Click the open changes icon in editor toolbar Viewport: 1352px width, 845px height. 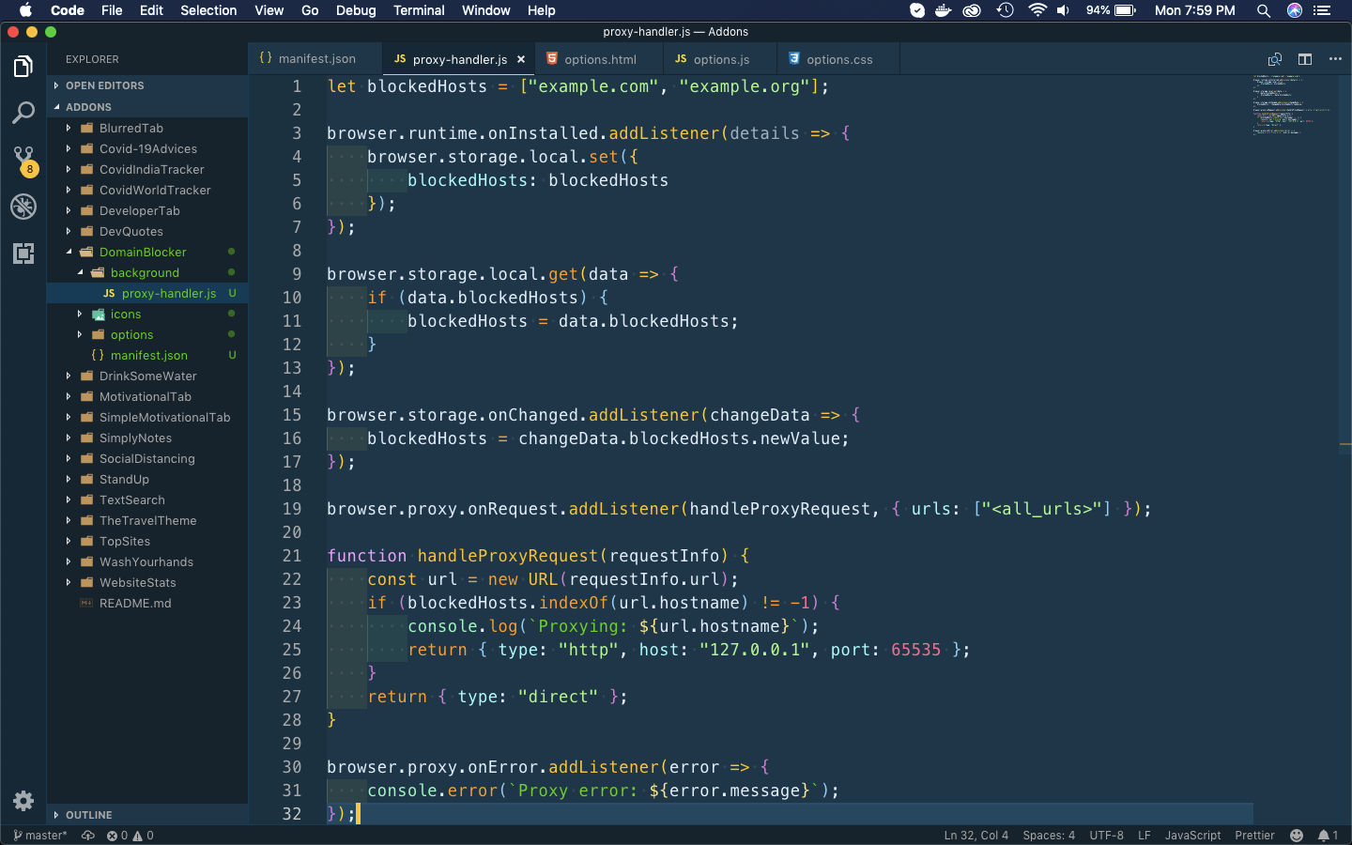1275,59
